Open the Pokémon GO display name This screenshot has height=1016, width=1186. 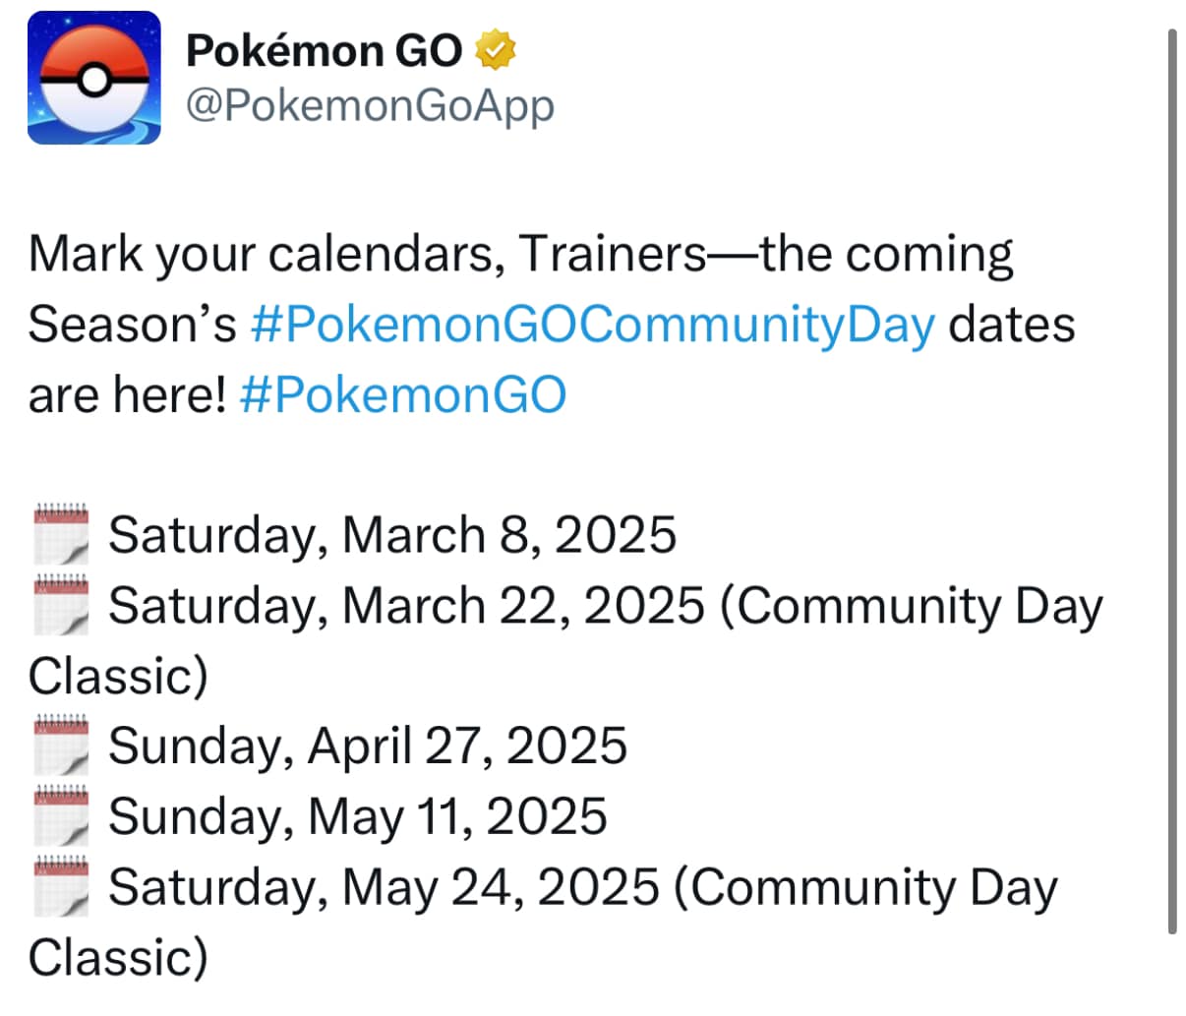coord(324,50)
